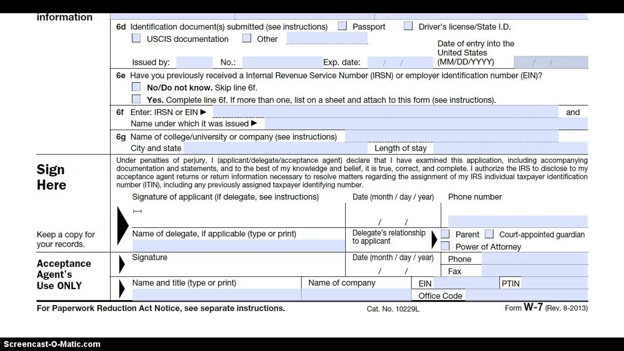Click the Cat. No. 10229L text
This screenshot has height=351, width=624.
click(393, 309)
